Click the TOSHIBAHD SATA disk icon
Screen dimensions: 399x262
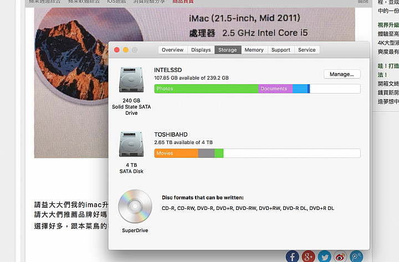pos(131,144)
